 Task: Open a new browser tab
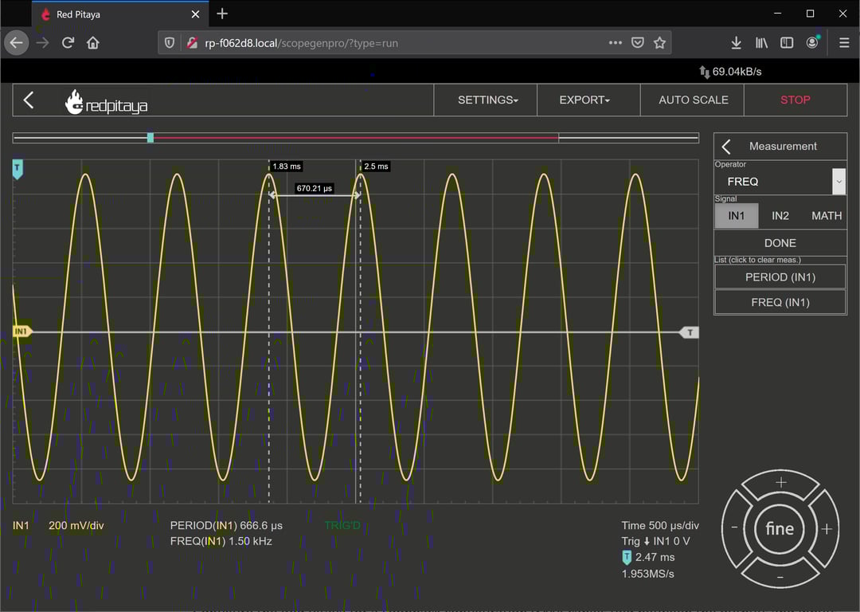pyautogui.click(x=222, y=14)
